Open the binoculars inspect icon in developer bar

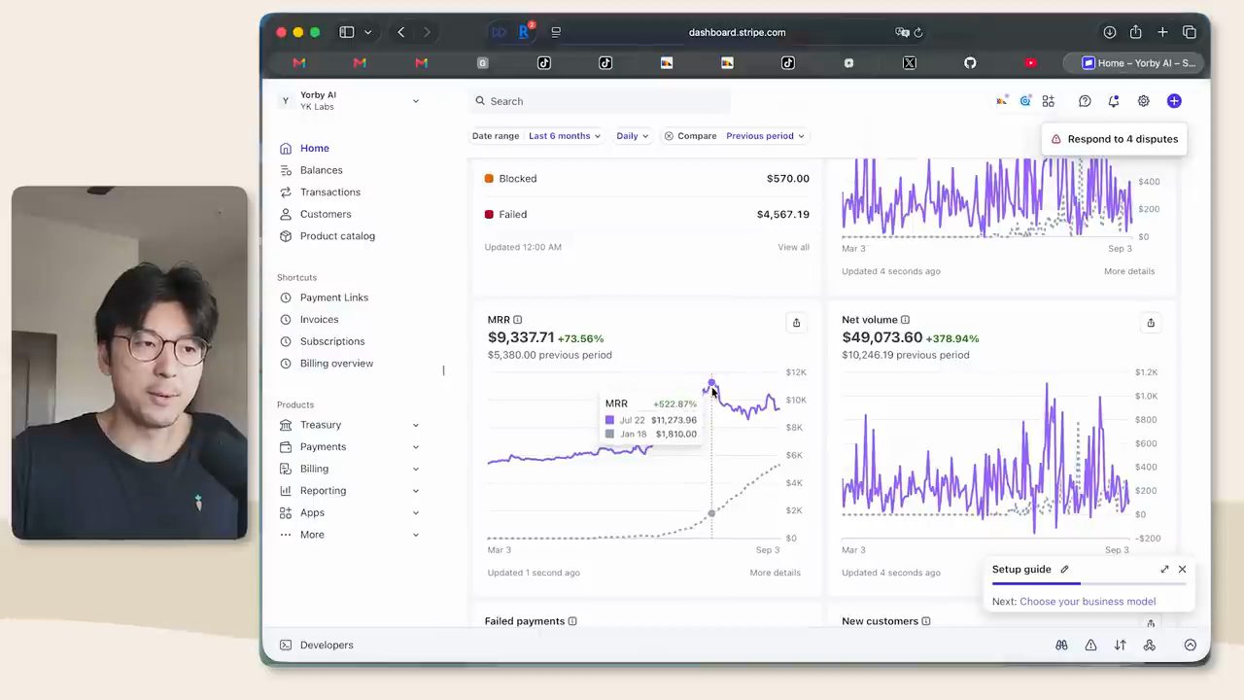pos(1061,646)
